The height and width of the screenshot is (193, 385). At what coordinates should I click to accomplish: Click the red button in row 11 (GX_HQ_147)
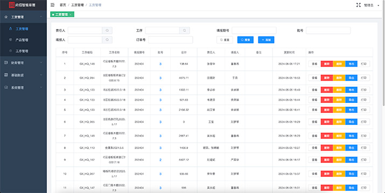[x=327, y=188]
